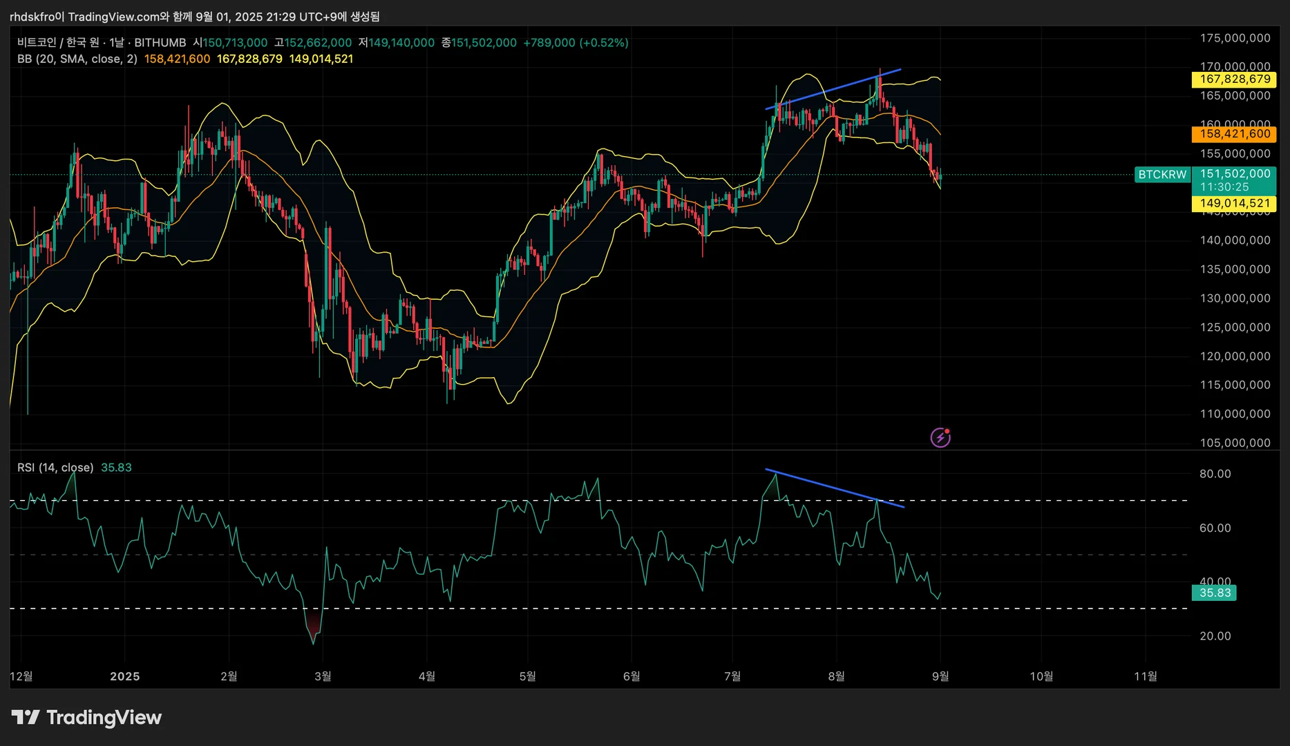Click the RSI value 35.83 axis label

pos(1214,593)
